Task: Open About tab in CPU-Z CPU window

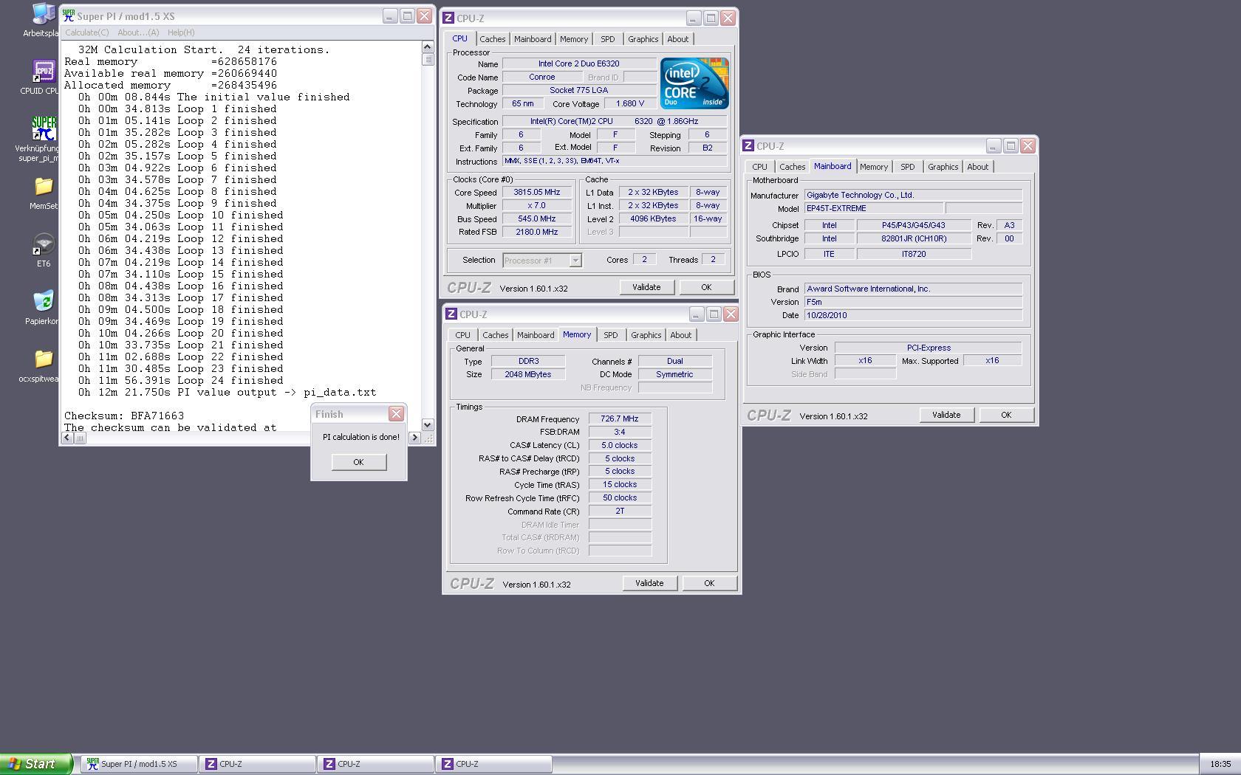Action: tap(678, 39)
